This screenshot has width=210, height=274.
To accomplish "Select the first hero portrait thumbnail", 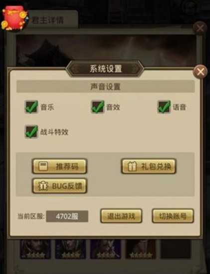I will coord(35,249).
